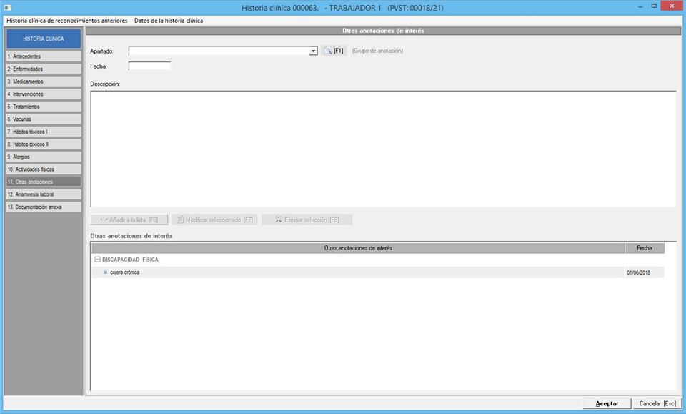Image resolution: width=686 pixels, height=414 pixels.
Task: Go to 6. Vacunas section
Action: click(44, 119)
